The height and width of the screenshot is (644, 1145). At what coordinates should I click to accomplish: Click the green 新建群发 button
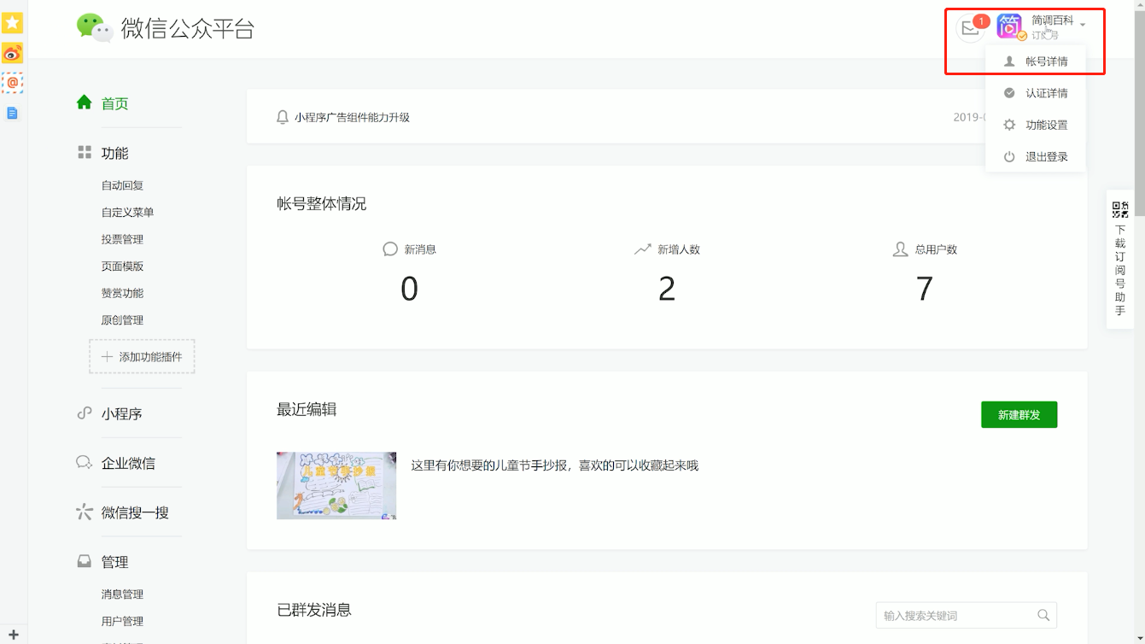tap(1019, 415)
